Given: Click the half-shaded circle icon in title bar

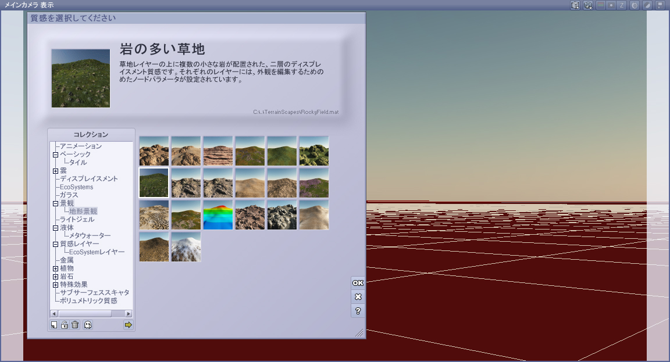Looking at the screenshot, I should [x=647, y=5].
